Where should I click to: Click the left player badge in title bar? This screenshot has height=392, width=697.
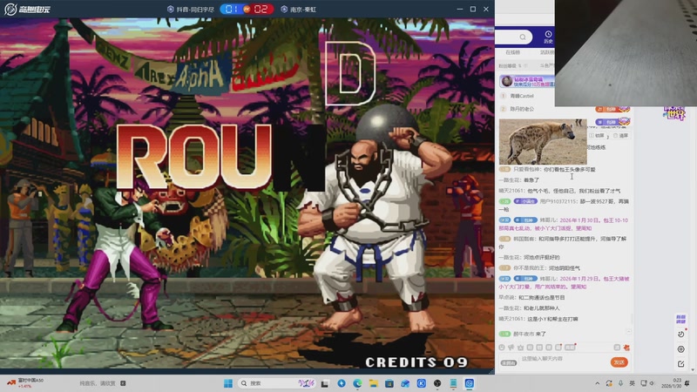pos(191,10)
